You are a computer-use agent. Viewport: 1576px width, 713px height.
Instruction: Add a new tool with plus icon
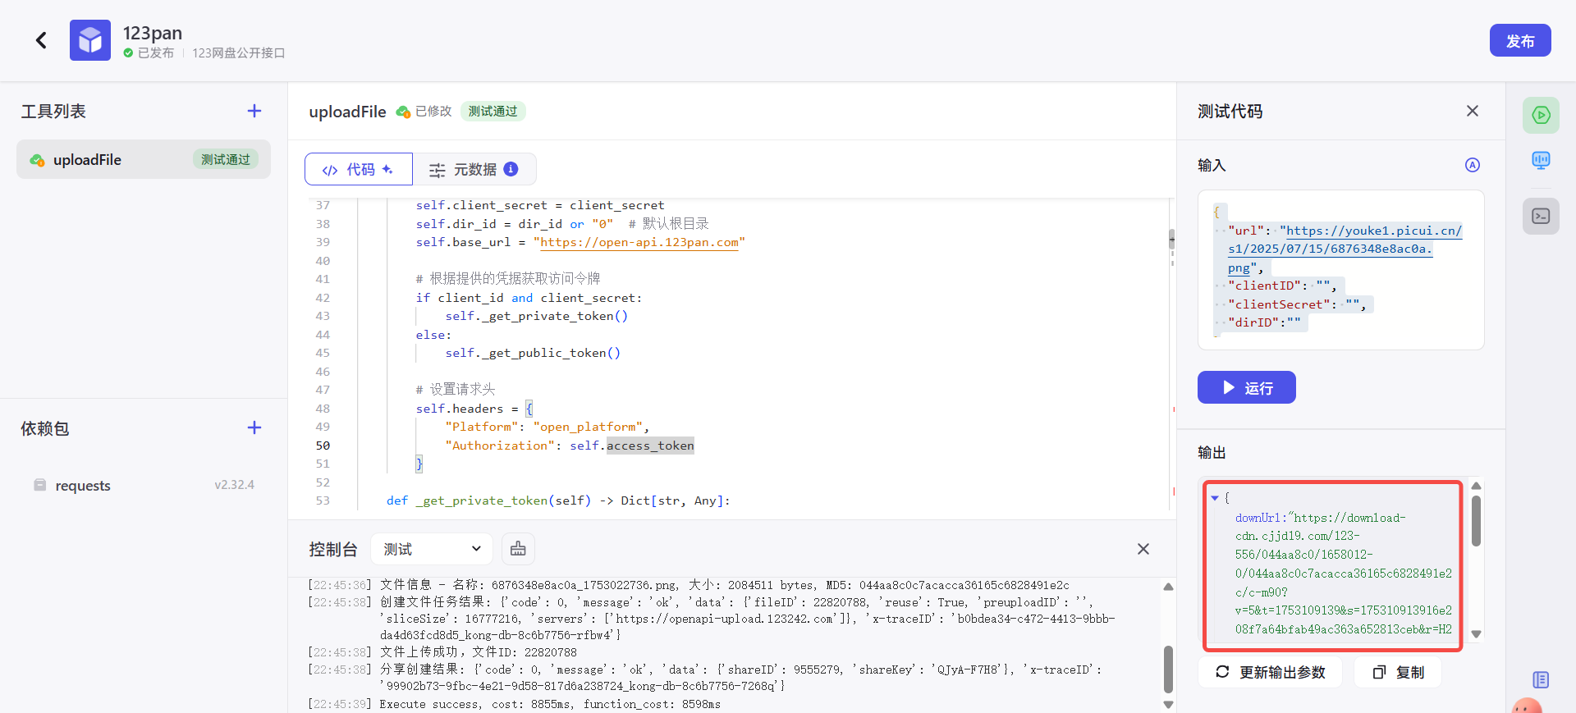(254, 111)
